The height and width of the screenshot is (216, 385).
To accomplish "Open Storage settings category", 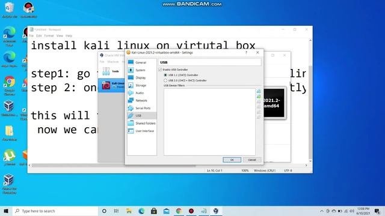I will (x=141, y=85).
